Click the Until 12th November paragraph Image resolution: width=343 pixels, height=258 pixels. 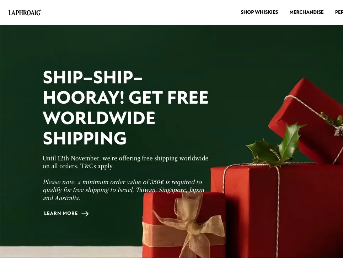(x=125, y=162)
